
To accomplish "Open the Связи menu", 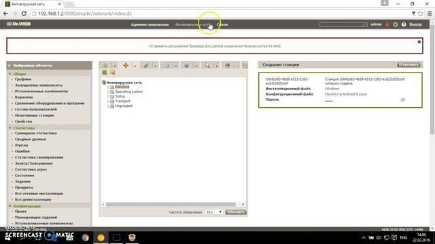I will click(x=222, y=24).
